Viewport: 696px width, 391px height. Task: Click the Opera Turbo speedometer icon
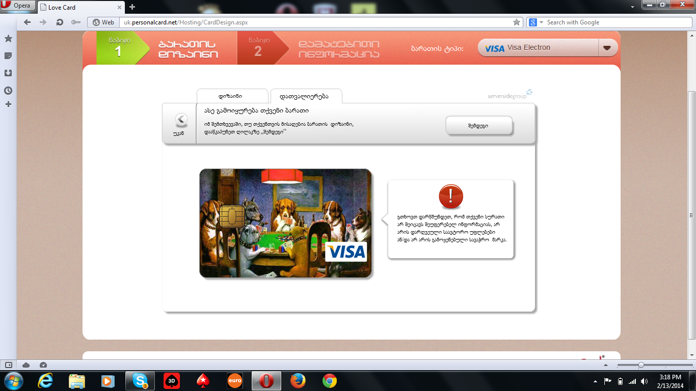point(43,365)
